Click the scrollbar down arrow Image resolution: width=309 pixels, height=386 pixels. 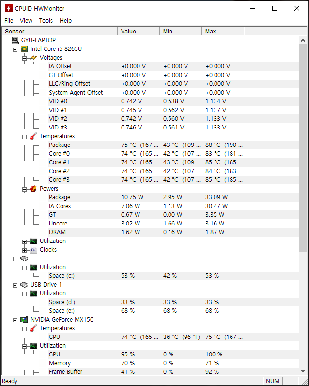click(303, 371)
